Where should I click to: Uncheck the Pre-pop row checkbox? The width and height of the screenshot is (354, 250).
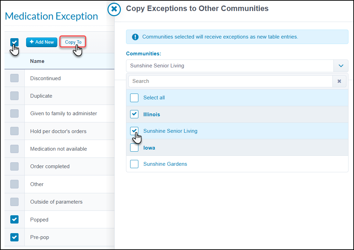coord(14,237)
